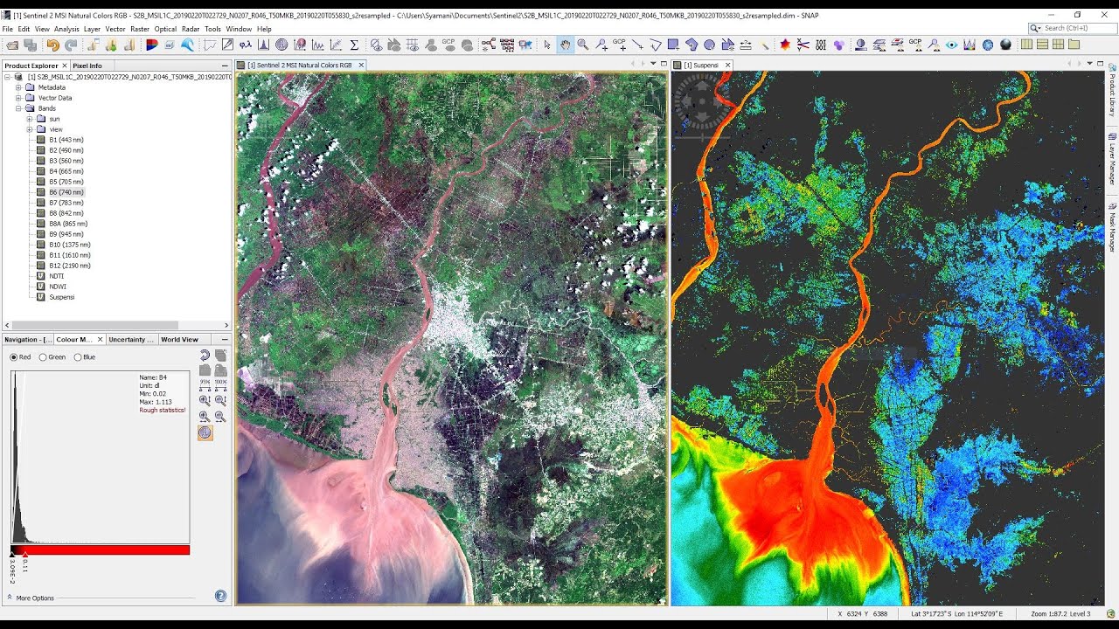Select the arrow selection tool

pyautogui.click(x=547, y=45)
